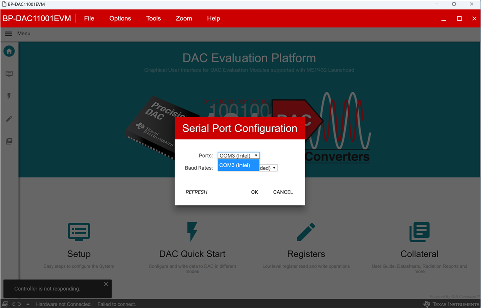Image resolution: width=481 pixels, height=308 pixels.
Task: Go to Home via sidebar home icon
Action: 9,51
